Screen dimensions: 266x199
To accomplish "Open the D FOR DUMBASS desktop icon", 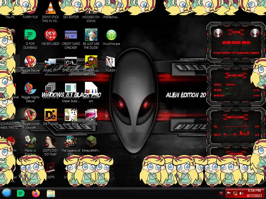I will (x=30, y=35).
